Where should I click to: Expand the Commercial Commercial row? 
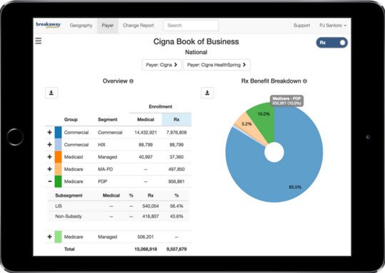point(49,133)
